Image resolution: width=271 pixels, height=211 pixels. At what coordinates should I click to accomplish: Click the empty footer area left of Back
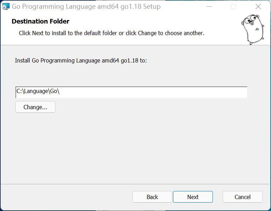tap(67, 197)
